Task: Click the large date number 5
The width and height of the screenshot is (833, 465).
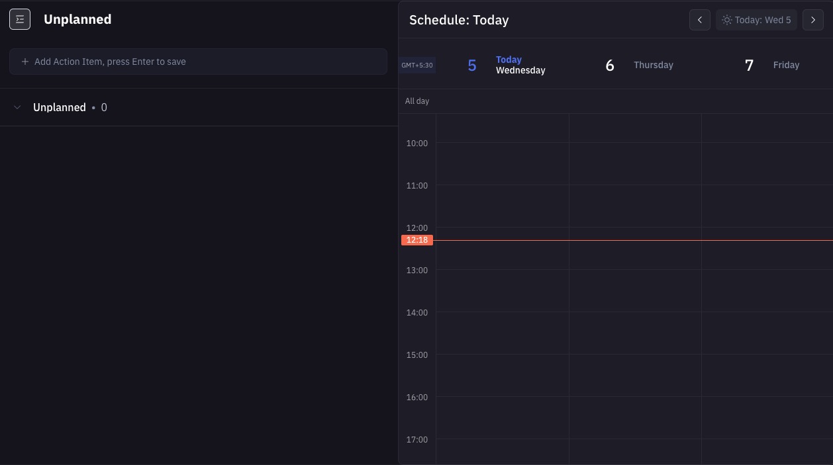Action: coord(472,65)
